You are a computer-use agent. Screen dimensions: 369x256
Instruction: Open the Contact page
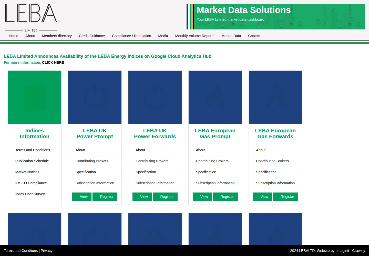(254, 36)
